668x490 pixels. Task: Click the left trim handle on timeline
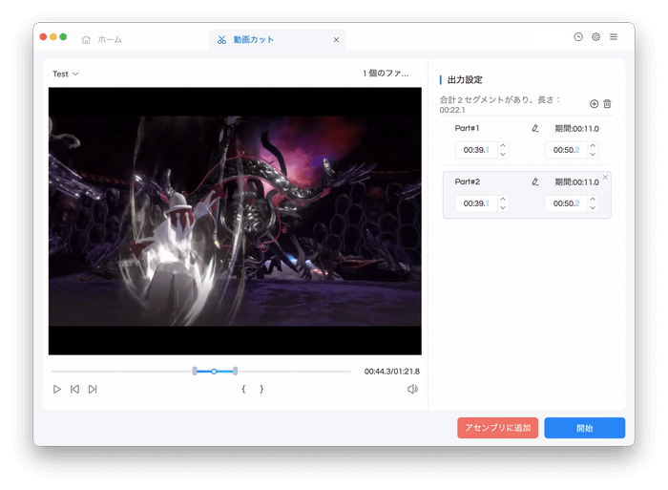pos(195,371)
